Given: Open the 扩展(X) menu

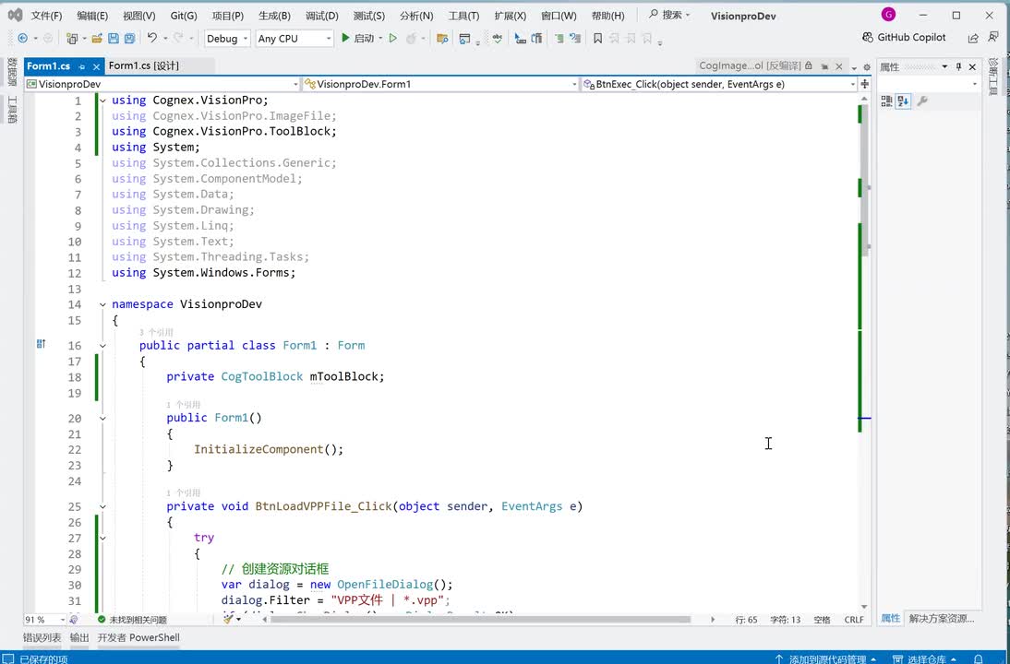Looking at the screenshot, I should (x=511, y=16).
